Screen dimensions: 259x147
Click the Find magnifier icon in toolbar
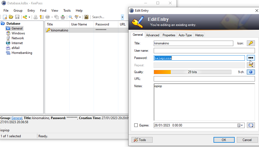[x=71, y=17]
